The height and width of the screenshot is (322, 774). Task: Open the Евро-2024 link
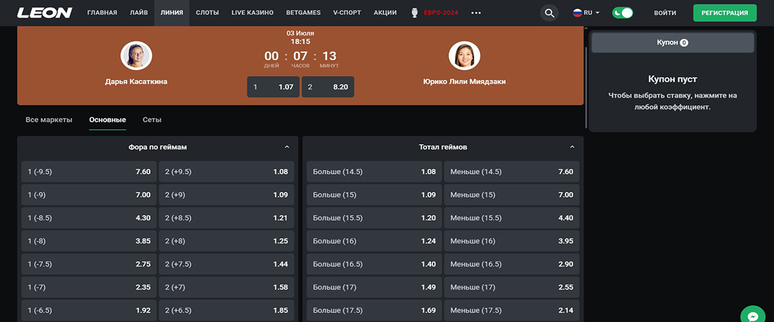pos(441,13)
